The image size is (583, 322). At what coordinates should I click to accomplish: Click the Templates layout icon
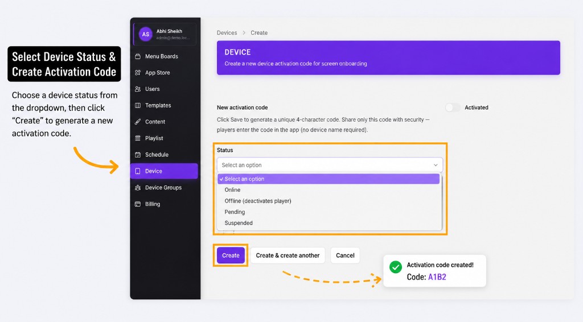pyautogui.click(x=138, y=105)
